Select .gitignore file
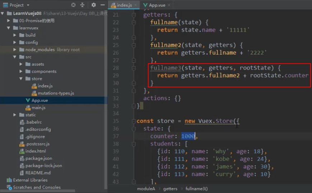This screenshot has width=312, height=193. pyautogui.click(x=35, y=137)
